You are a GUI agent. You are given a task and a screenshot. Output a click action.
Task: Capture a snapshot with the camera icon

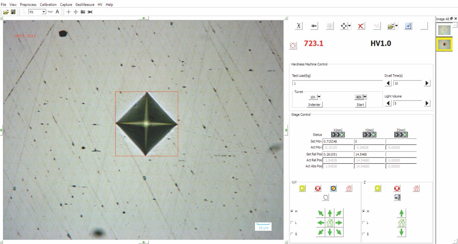pyautogui.click(x=83, y=12)
